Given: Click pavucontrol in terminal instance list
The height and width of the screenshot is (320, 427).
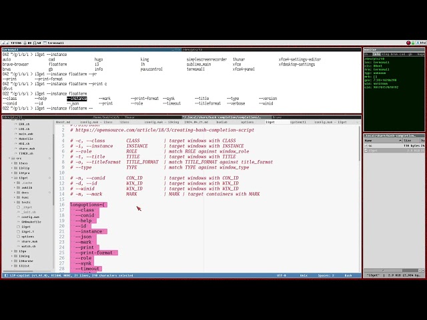Looking at the screenshot, I should click(151, 69).
